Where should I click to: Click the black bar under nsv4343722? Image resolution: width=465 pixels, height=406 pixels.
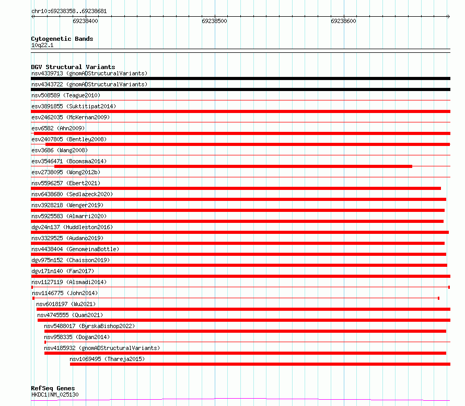pos(240,89)
